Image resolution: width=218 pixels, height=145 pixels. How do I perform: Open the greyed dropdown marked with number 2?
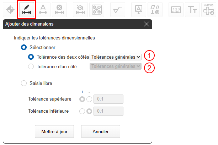click(116, 66)
